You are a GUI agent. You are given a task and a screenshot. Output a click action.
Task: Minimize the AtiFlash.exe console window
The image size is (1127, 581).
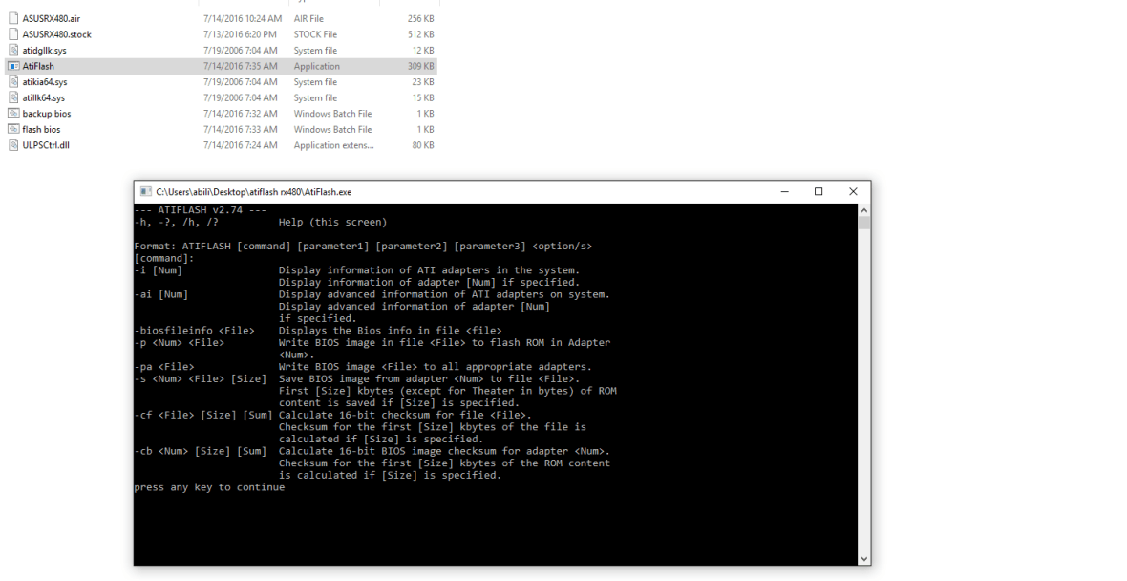784,192
